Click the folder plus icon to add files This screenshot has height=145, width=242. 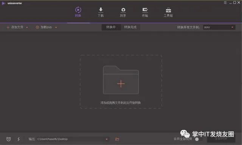click(x=121, y=80)
